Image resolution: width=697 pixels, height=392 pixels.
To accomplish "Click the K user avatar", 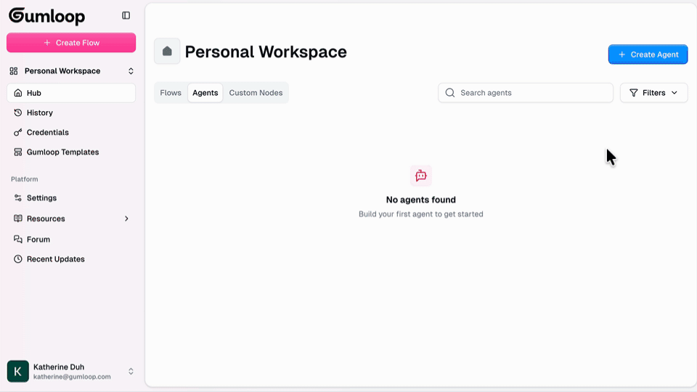I will point(17,371).
